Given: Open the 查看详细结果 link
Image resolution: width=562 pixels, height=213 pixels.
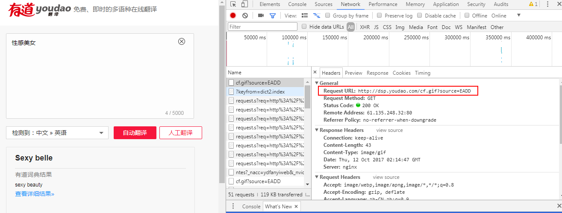Looking at the screenshot, I should tap(35, 194).
